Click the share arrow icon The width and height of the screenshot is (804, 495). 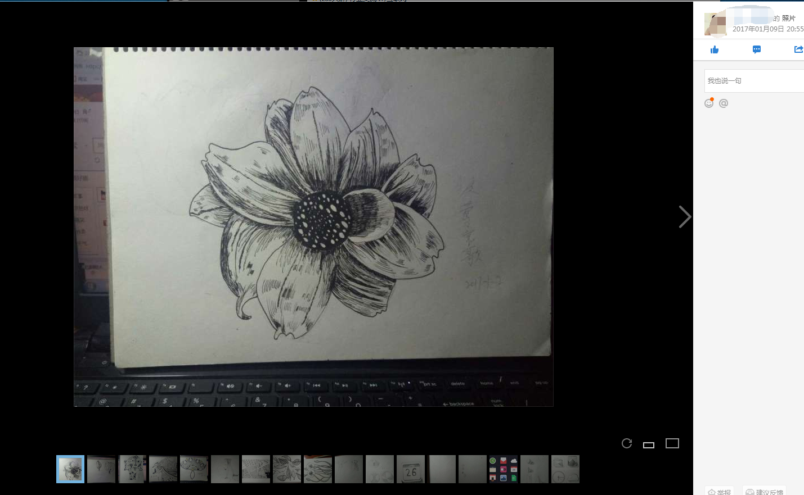tap(798, 50)
